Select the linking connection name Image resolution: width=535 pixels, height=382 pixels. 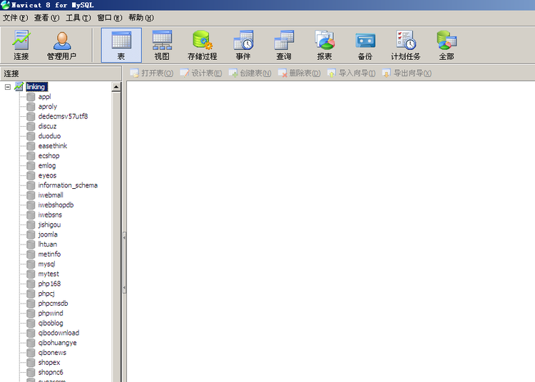36,87
